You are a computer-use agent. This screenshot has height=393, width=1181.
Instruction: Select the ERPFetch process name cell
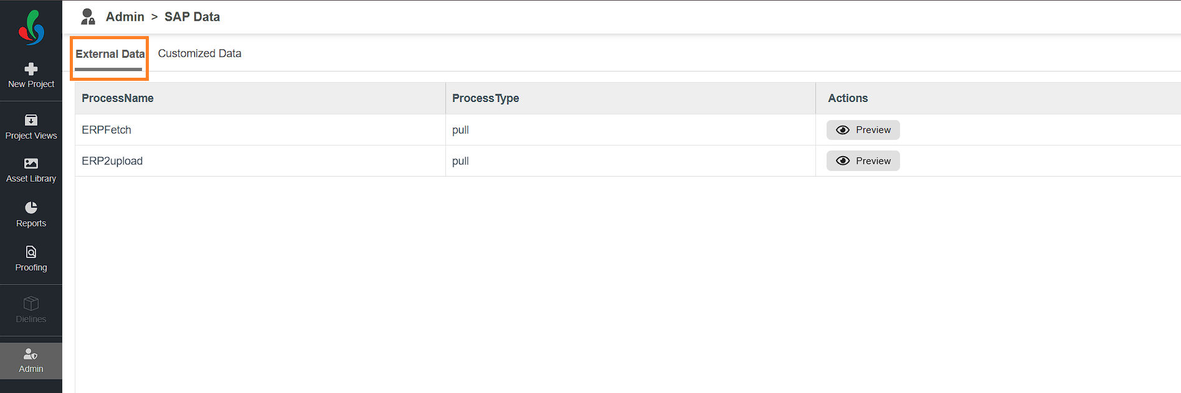pyautogui.click(x=107, y=130)
